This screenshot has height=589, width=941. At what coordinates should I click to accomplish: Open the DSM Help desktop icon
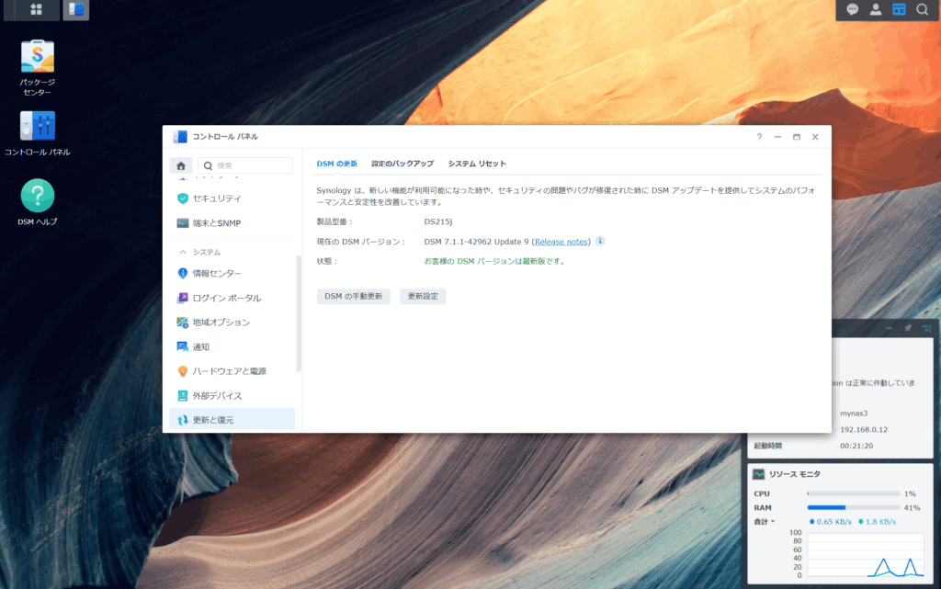[x=38, y=196]
